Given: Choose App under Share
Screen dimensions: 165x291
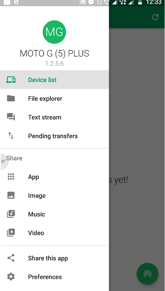Looking at the screenshot, I should click(x=54, y=177).
